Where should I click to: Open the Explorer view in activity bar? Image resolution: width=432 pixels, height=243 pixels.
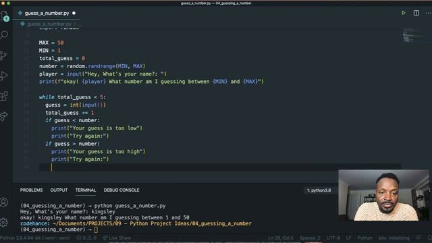pyautogui.click(x=5, y=16)
